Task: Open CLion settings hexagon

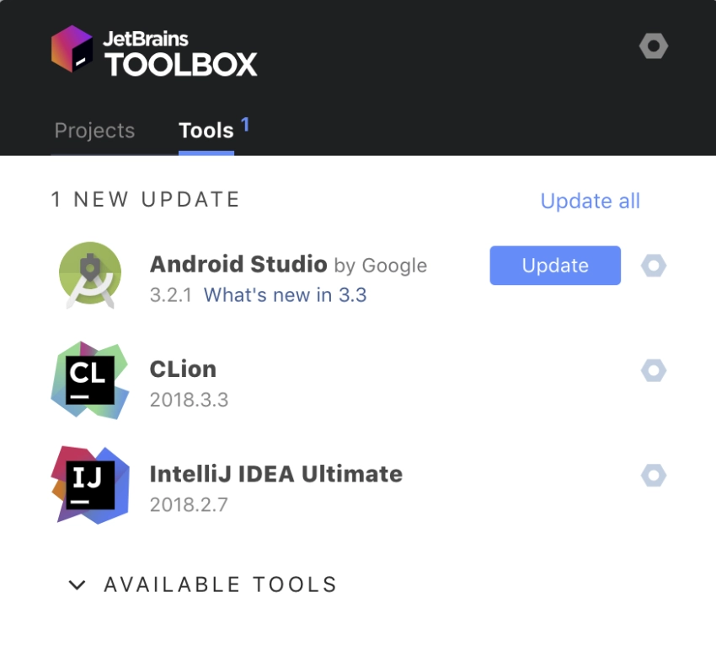Action: pyautogui.click(x=654, y=370)
